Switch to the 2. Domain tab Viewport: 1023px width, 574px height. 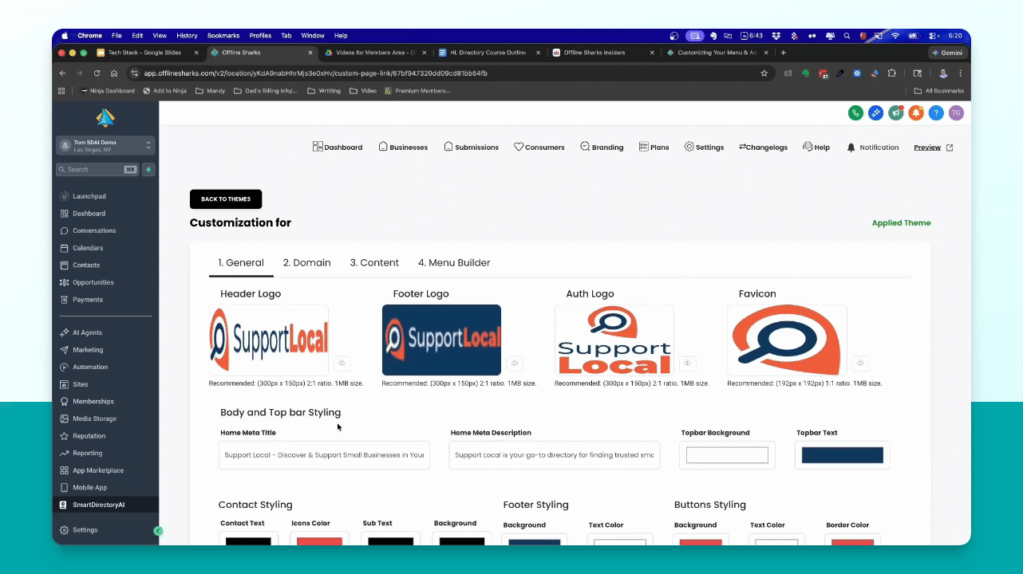306,262
